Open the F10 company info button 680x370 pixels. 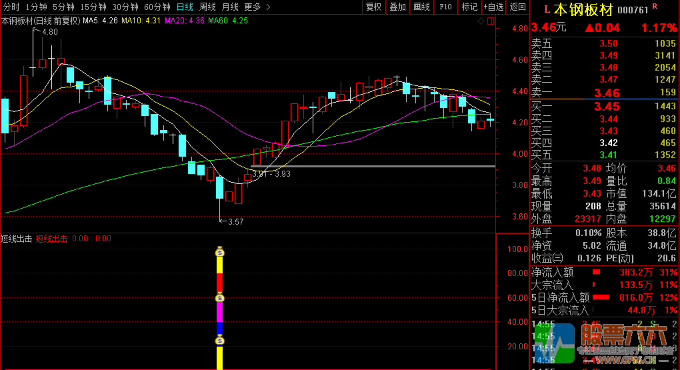445,7
